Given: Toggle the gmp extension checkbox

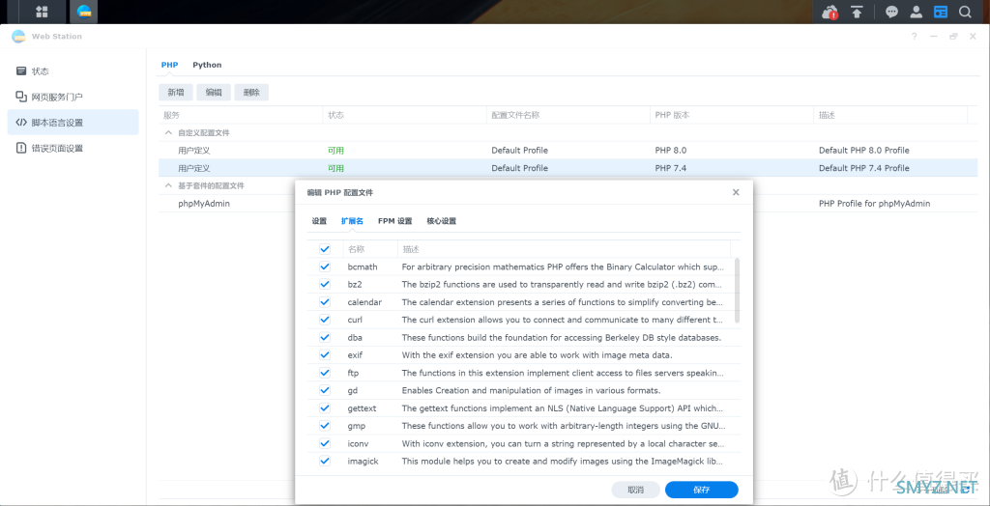Looking at the screenshot, I should point(325,426).
